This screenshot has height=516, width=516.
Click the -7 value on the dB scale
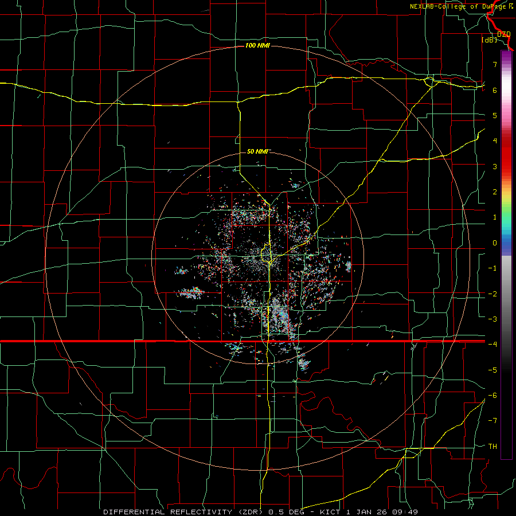492,421
